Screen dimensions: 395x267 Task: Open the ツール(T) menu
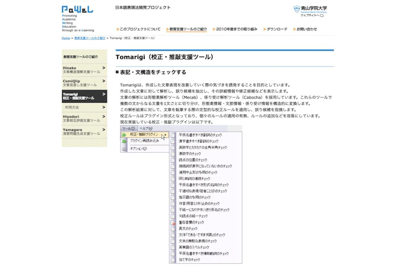tap(128, 128)
